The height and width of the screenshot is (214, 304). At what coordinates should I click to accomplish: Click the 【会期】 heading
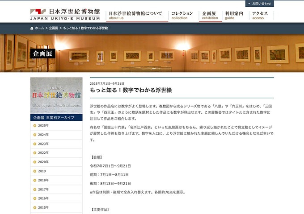pyautogui.click(x=97, y=157)
